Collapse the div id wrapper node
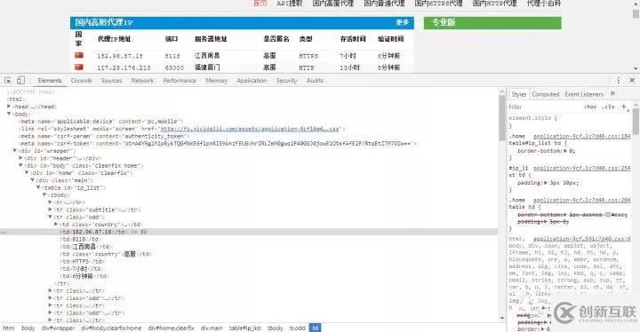640x332 pixels. (15, 151)
